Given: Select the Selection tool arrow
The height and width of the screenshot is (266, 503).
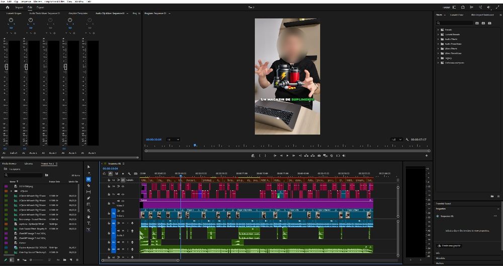Looking at the screenshot, I should 89,167.
